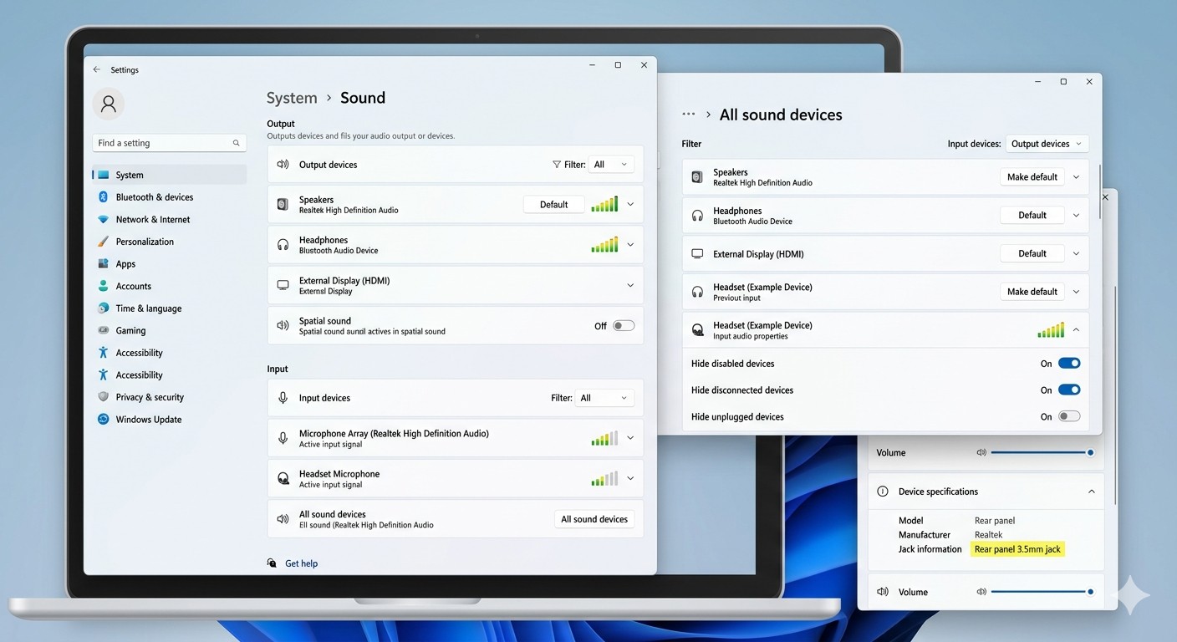Open Privacy & security settings category

click(150, 397)
